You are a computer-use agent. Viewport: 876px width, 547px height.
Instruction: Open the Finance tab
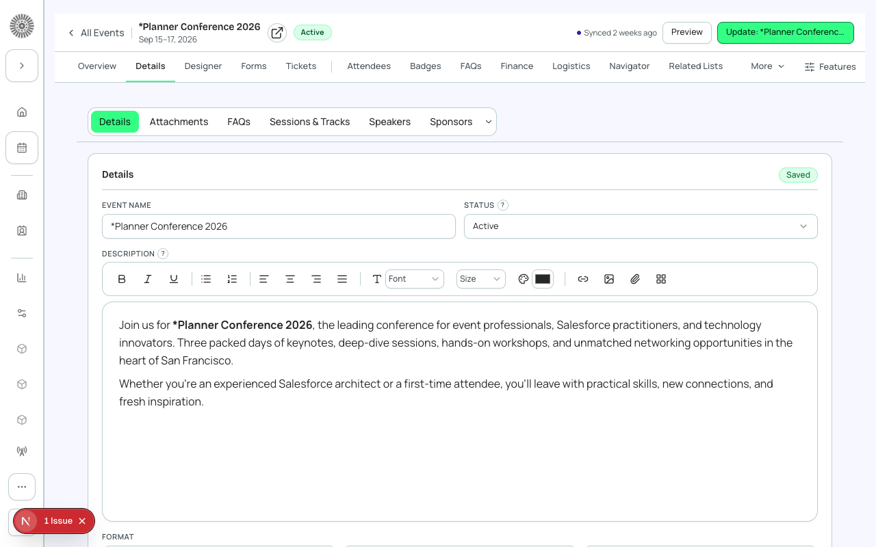pyautogui.click(x=517, y=66)
